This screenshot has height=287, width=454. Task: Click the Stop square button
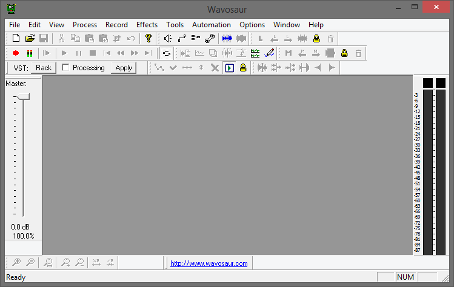coord(93,53)
